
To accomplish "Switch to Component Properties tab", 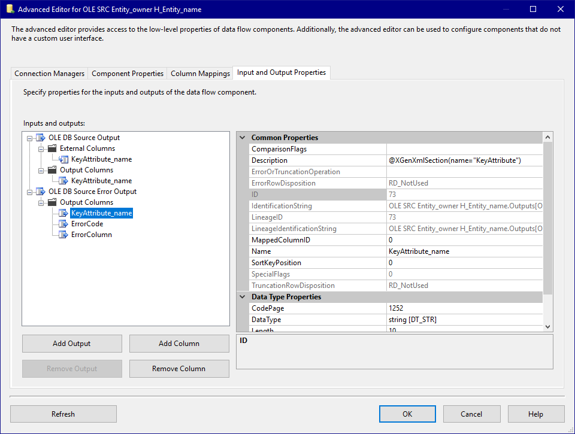I will [x=128, y=74].
